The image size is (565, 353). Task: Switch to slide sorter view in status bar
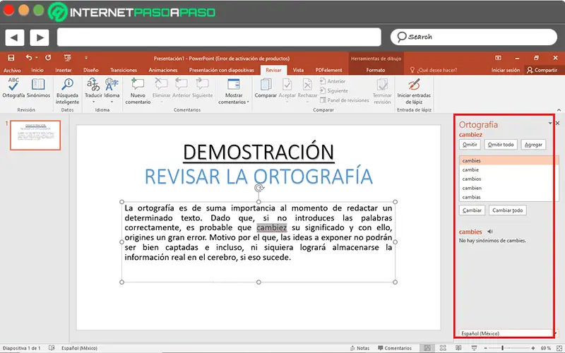click(x=443, y=348)
